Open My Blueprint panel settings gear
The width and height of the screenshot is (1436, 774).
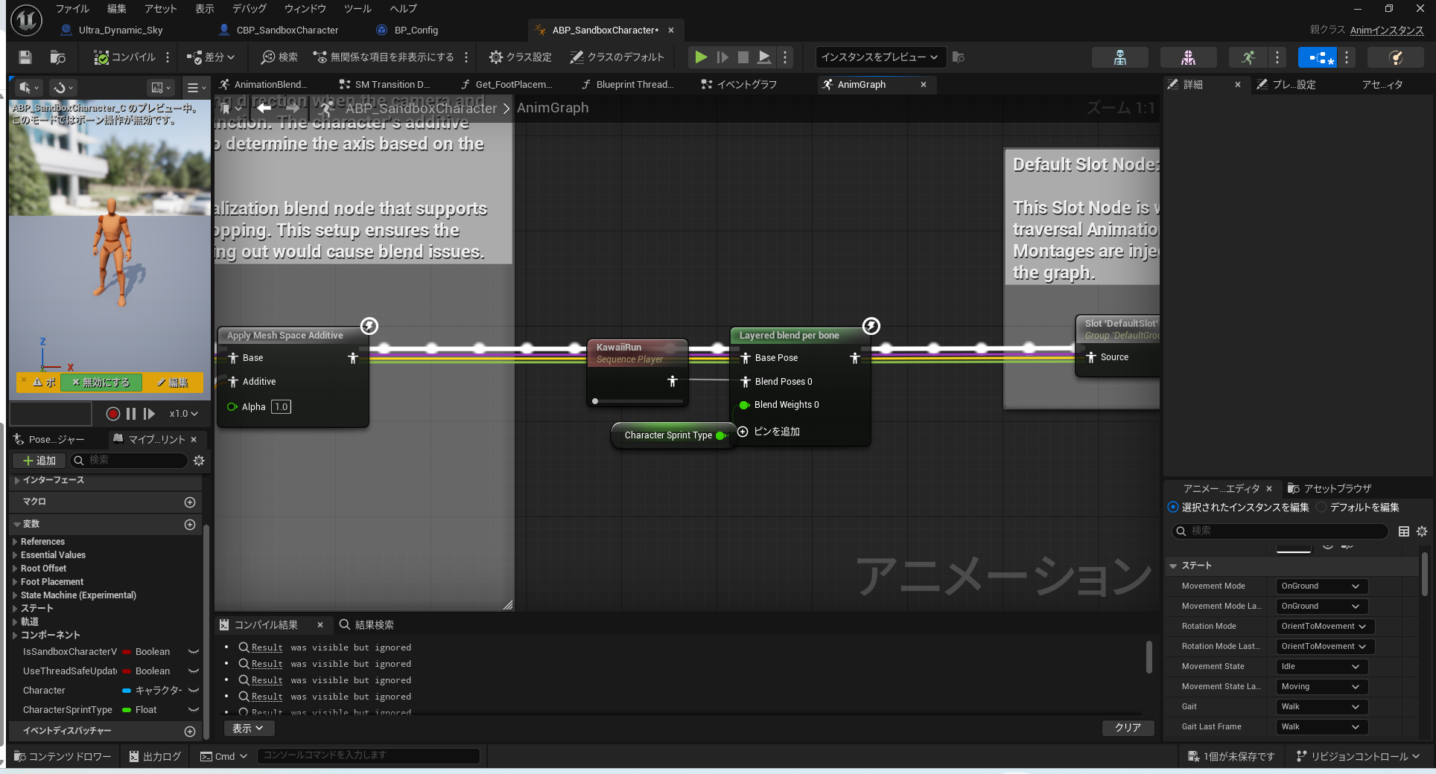pos(199,461)
